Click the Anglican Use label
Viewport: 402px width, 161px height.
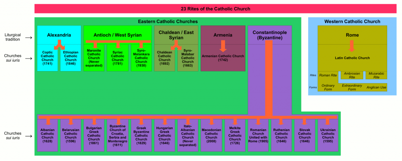(x=376, y=88)
